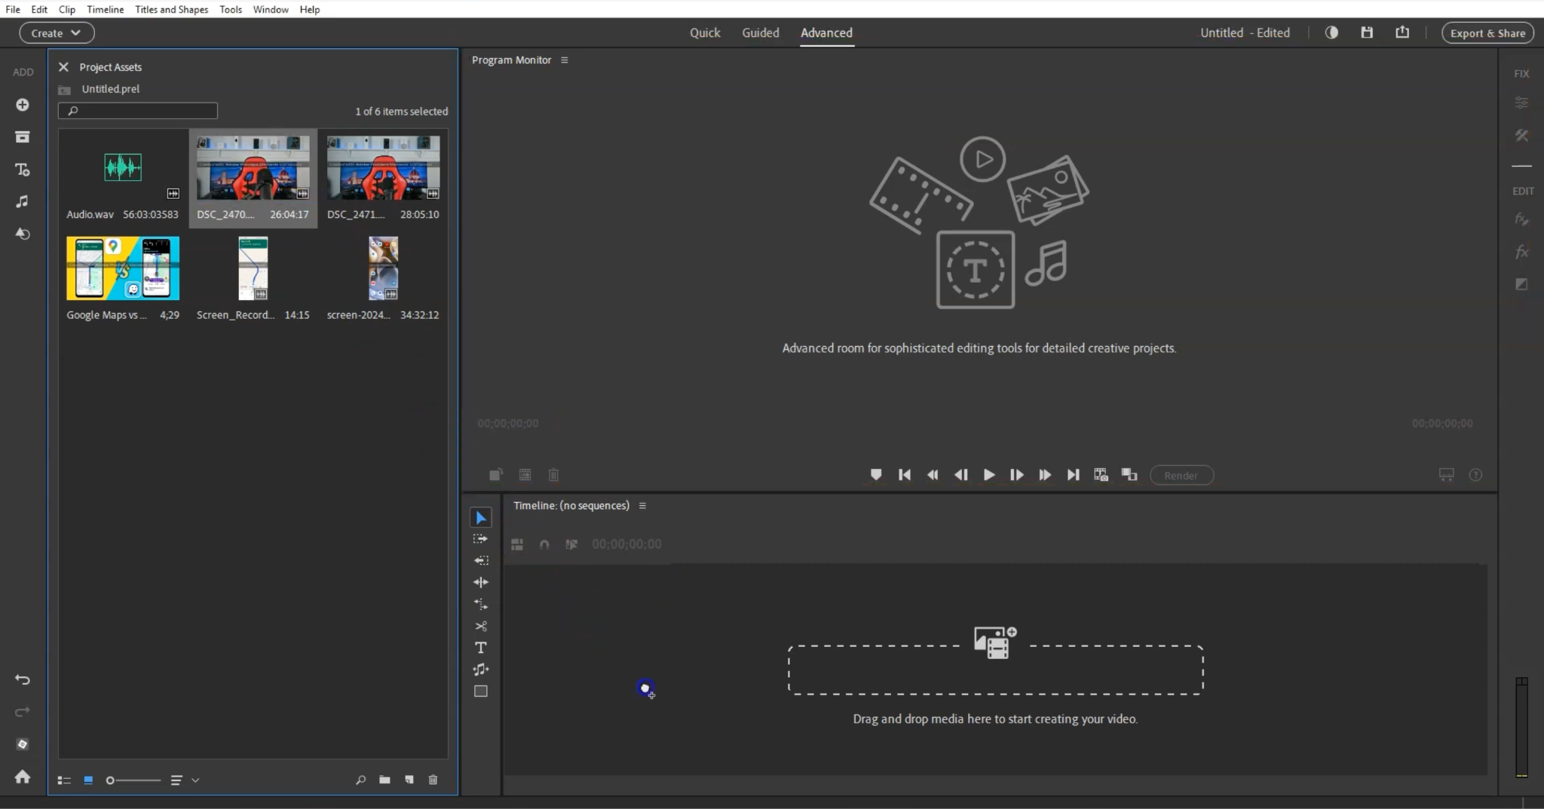1544x809 pixels.
Task: Toggle the display theme icon near Export
Action: [x=1331, y=32]
